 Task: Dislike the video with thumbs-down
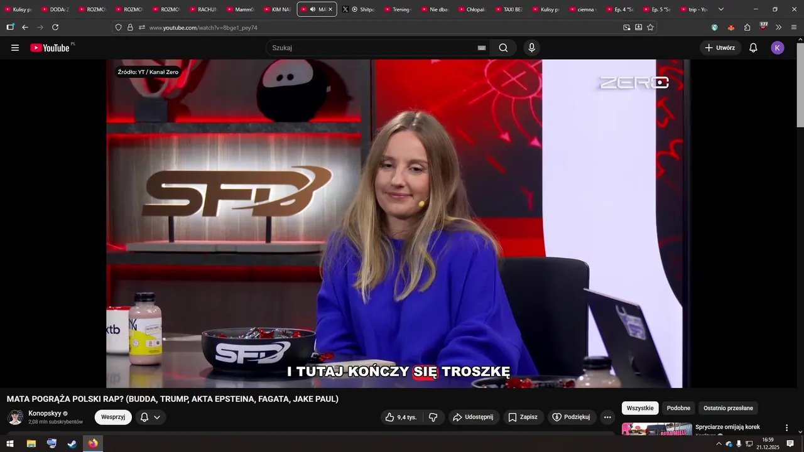point(433,417)
